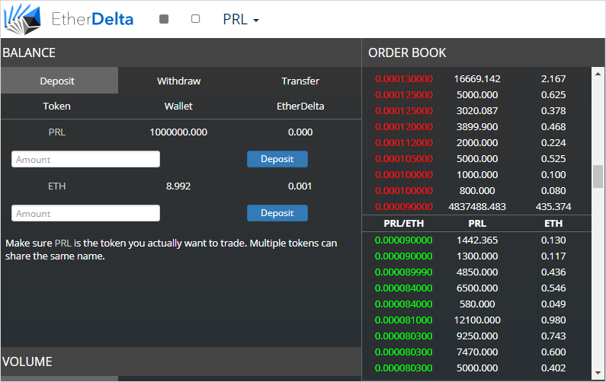The width and height of the screenshot is (606, 382).
Task: Select buy order at 0.000089990
Action: [476, 272]
